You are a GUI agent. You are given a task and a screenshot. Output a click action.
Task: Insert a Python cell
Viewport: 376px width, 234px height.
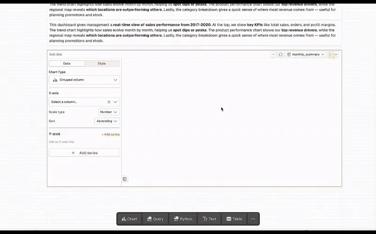183,219
